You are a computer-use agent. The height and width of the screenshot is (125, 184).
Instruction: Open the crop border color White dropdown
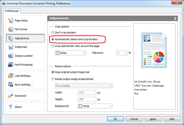(x=70, y=53)
